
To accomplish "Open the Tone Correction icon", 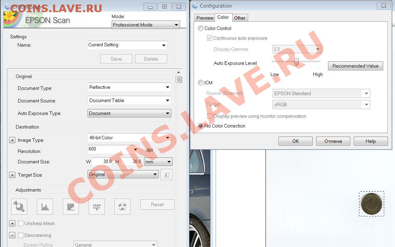I will pos(71,207).
